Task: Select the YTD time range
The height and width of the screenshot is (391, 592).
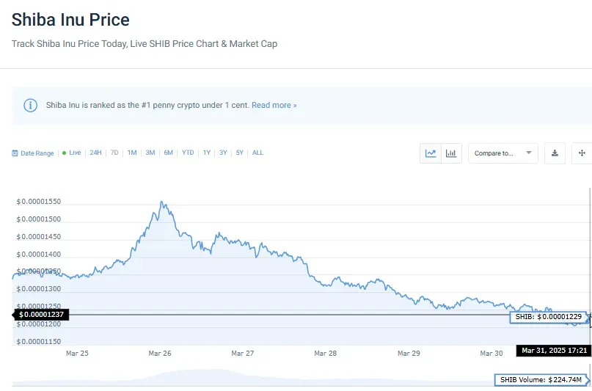Action: pos(188,153)
